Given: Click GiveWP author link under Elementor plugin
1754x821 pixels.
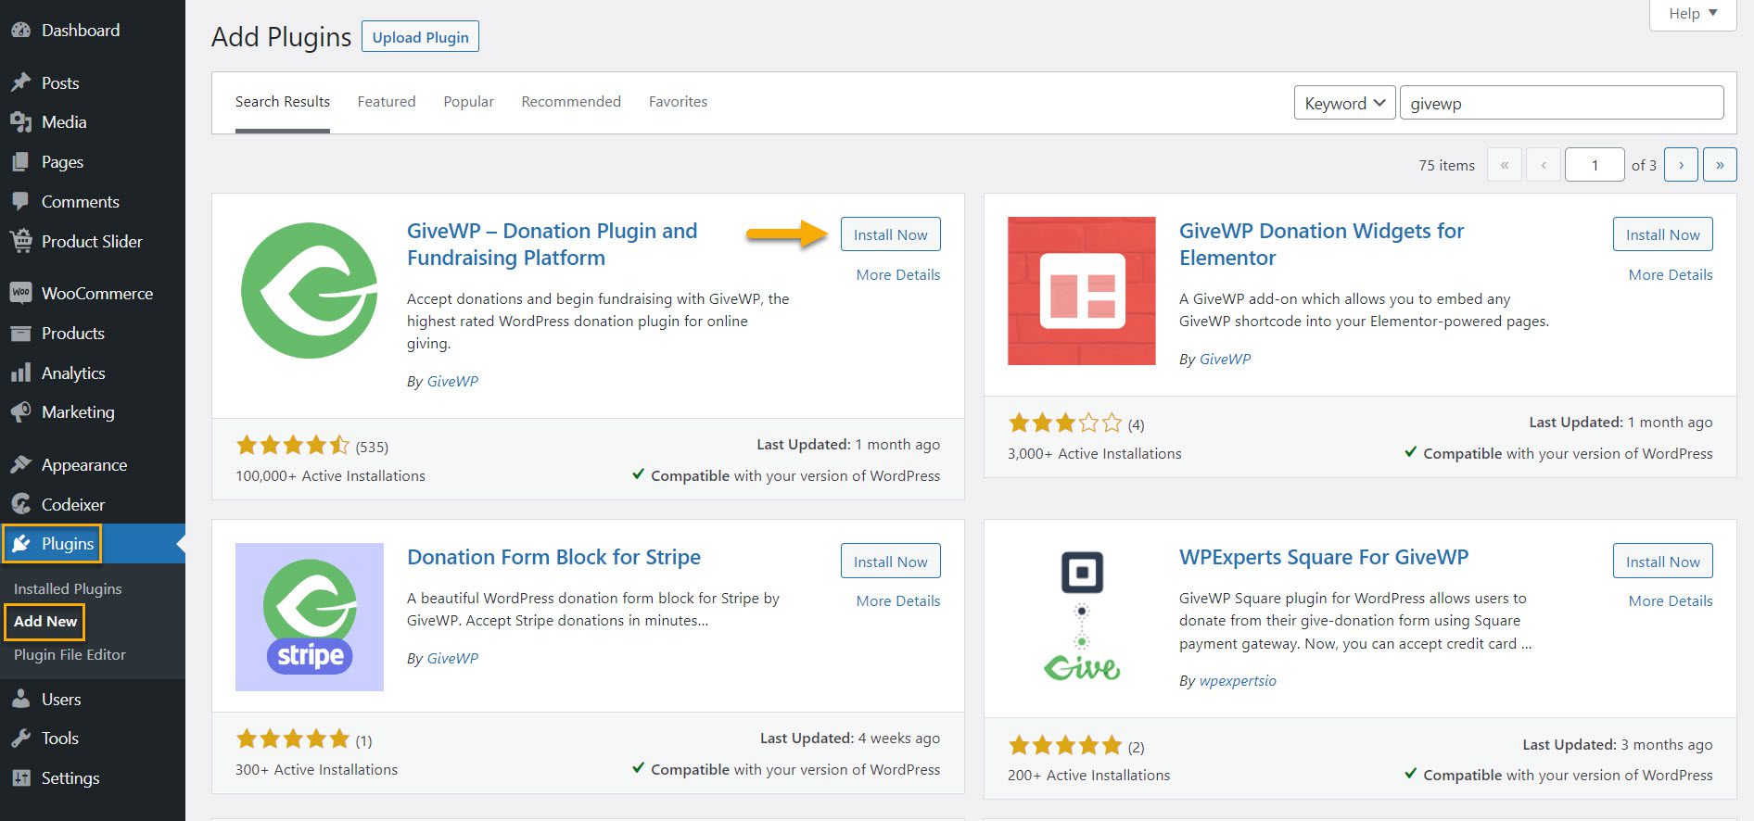Looking at the screenshot, I should 1225,360.
